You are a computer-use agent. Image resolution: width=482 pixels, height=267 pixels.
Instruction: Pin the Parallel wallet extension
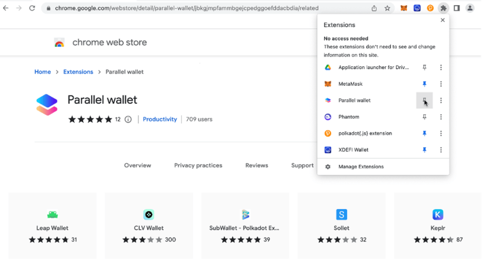424,100
